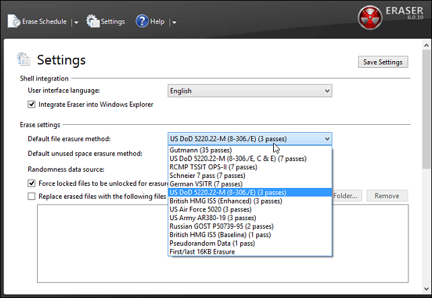Select highlighted US DoD 5220.22-M (3 passes) option

pos(250,193)
